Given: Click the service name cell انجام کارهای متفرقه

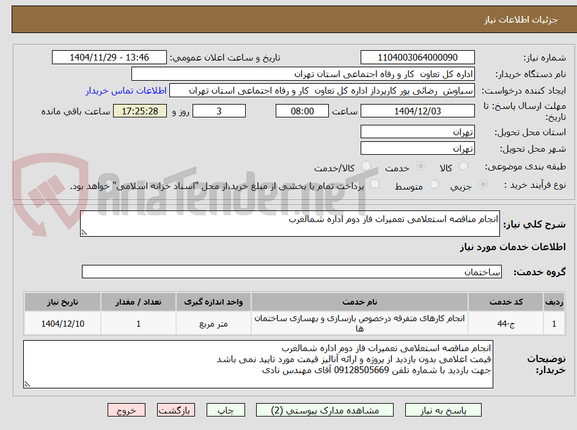Looking at the screenshot, I should pos(359,323).
